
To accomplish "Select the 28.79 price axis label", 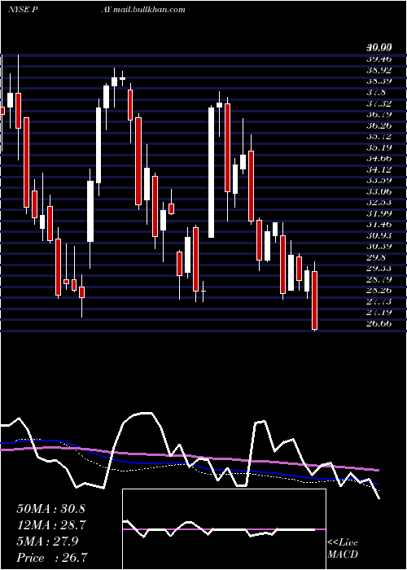I will point(379,279).
